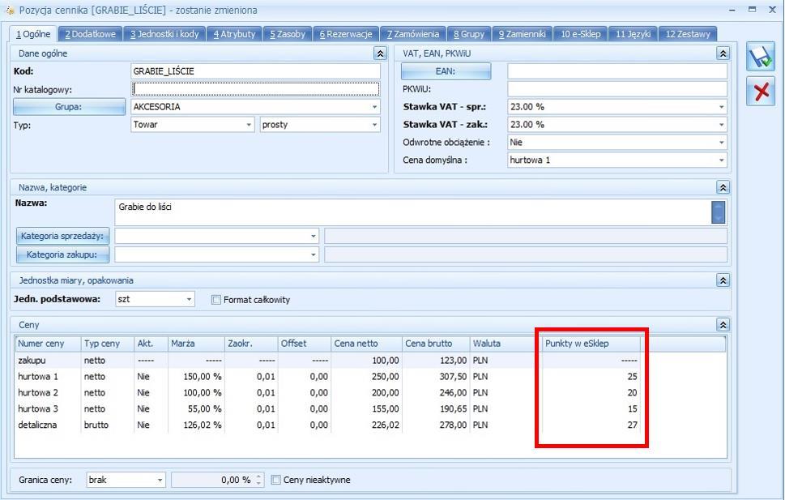The width and height of the screenshot is (785, 500).
Task: Open the Typ Towar dropdown
Action: (x=249, y=125)
